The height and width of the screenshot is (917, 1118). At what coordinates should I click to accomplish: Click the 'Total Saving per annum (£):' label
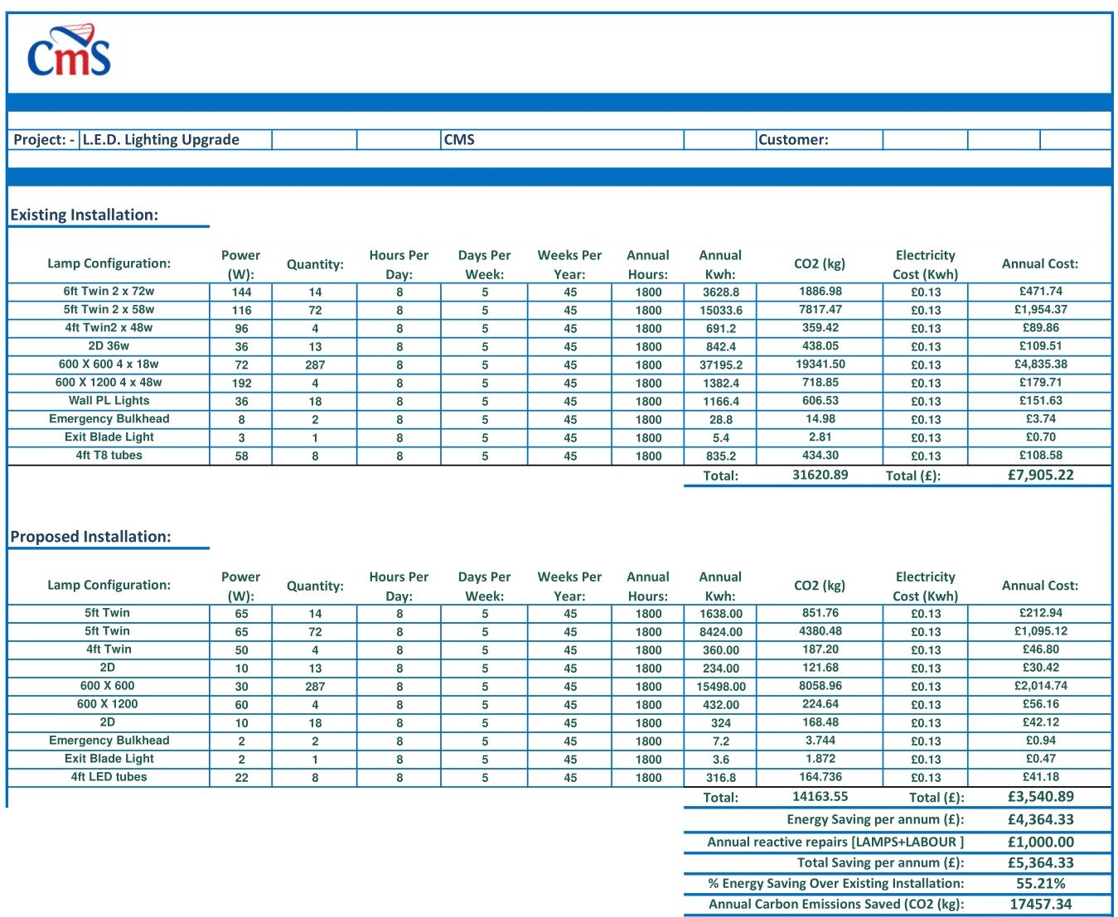tap(880, 862)
